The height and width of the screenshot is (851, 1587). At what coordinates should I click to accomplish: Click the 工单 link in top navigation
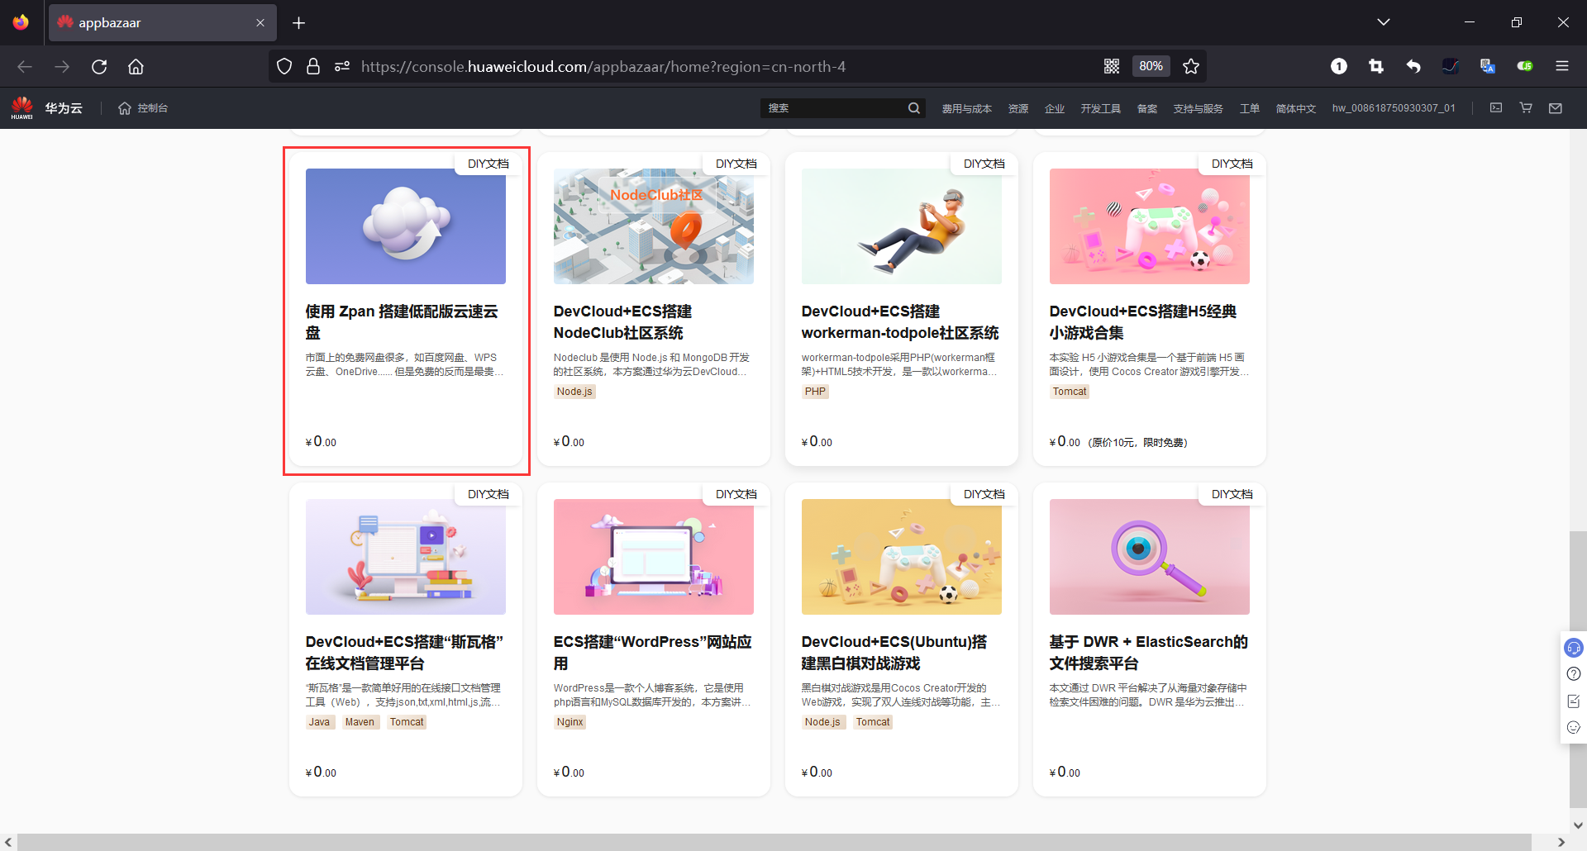coord(1251,107)
